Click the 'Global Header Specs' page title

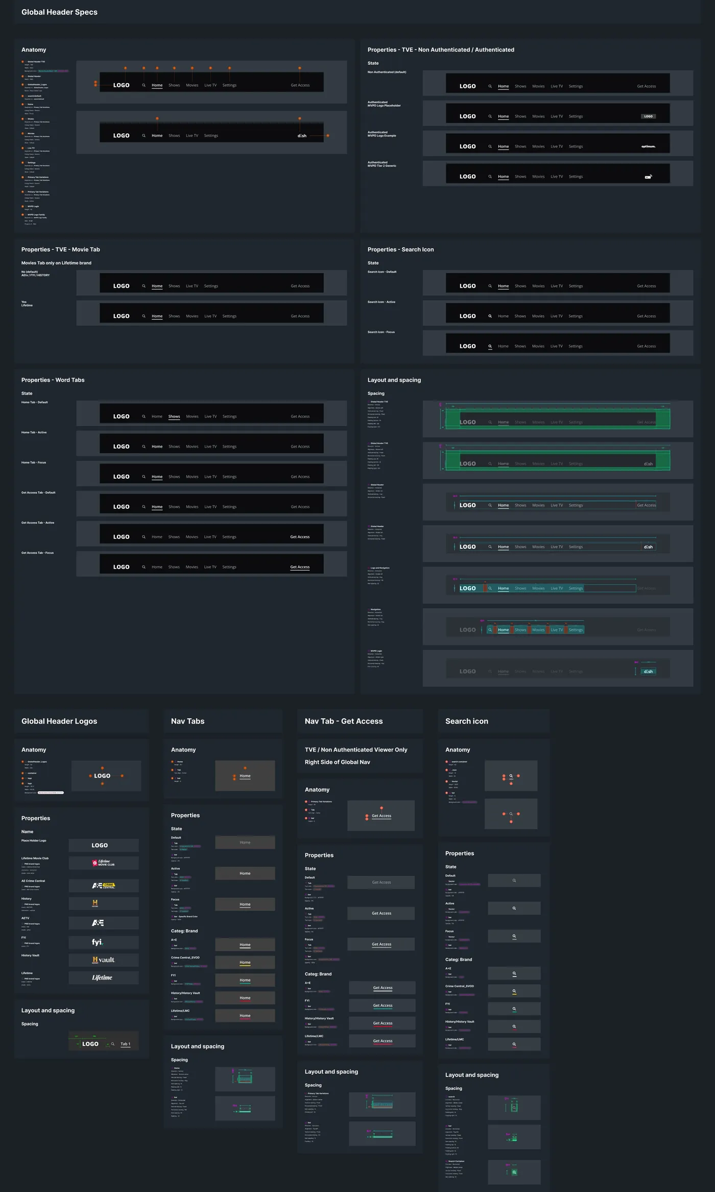59,12
